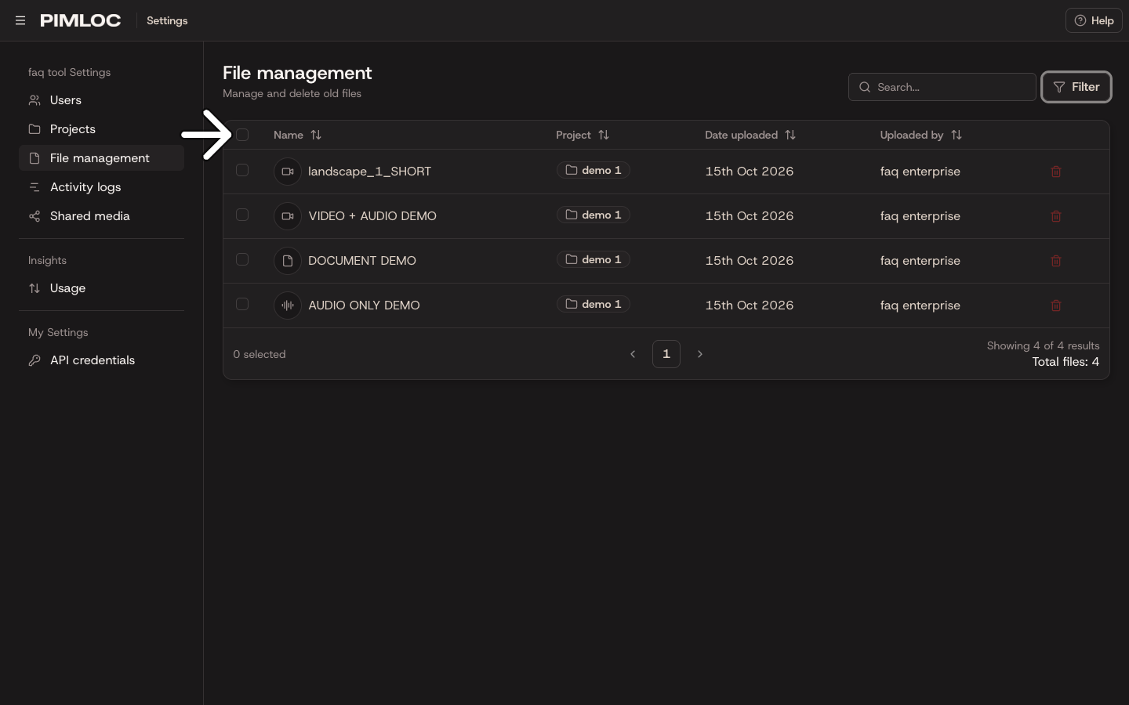Go to Projects in sidebar
1129x705 pixels.
point(101,129)
